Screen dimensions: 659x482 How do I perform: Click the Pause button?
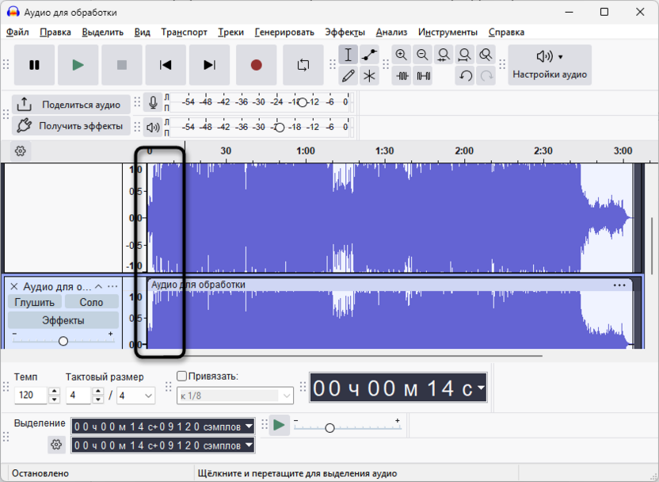(34, 65)
